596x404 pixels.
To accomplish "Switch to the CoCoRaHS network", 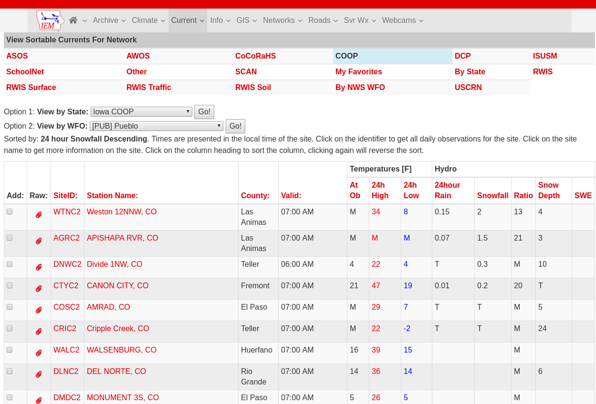I will click(255, 56).
